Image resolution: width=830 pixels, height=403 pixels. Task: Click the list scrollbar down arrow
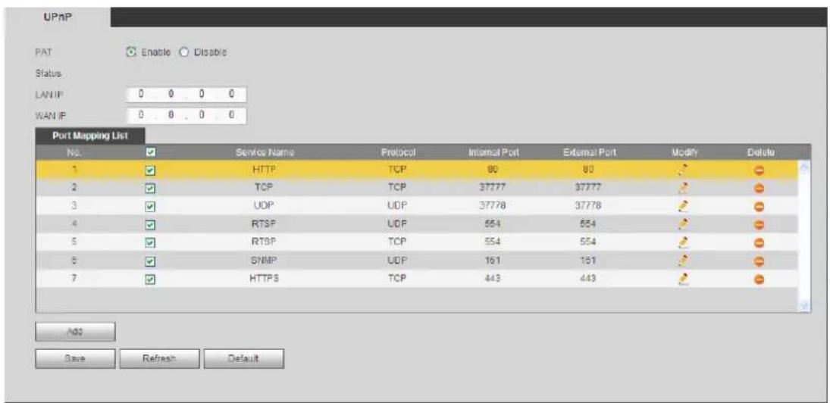pyautogui.click(x=805, y=307)
